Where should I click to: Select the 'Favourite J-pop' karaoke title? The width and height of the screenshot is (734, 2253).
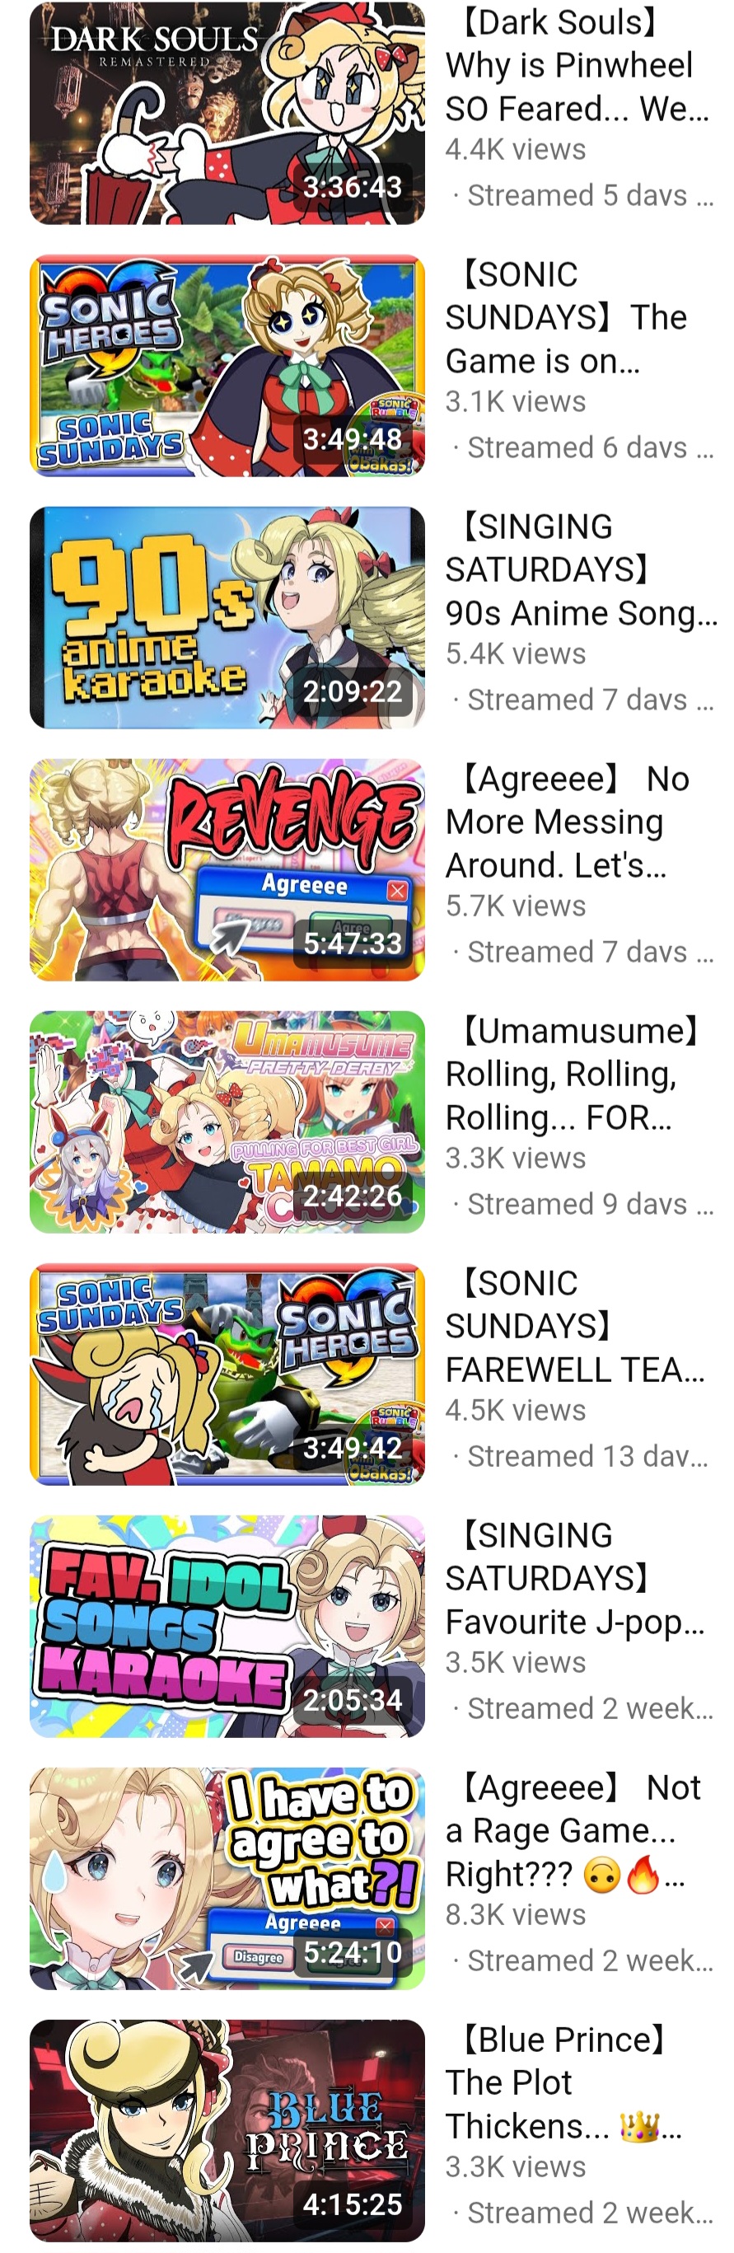pyautogui.click(x=575, y=1579)
